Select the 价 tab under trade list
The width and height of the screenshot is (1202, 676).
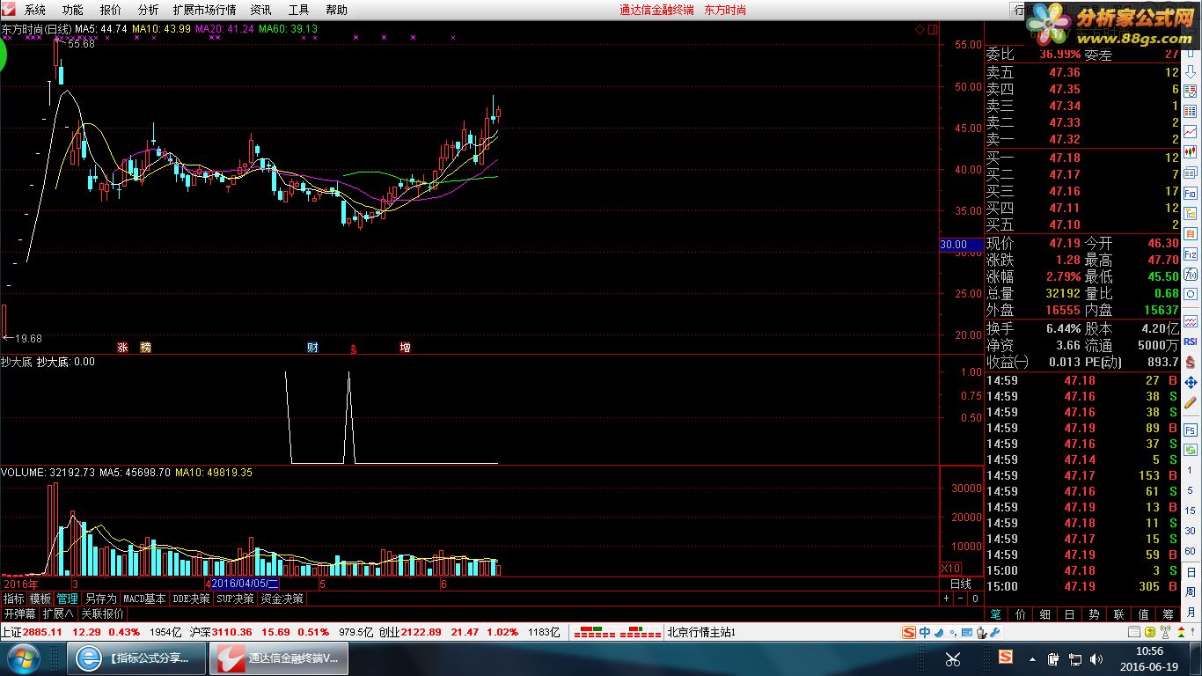point(1020,614)
